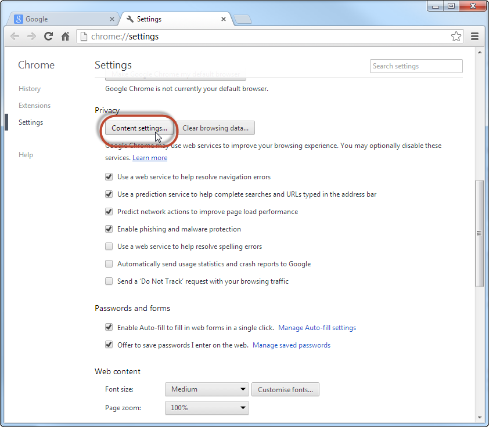Uncheck prediction service for searches and URLs
The image size is (489, 427).
point(109,194)
